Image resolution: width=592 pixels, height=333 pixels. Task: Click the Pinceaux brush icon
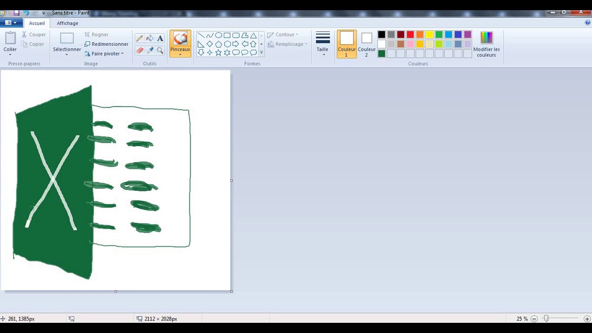click(180, 38)
